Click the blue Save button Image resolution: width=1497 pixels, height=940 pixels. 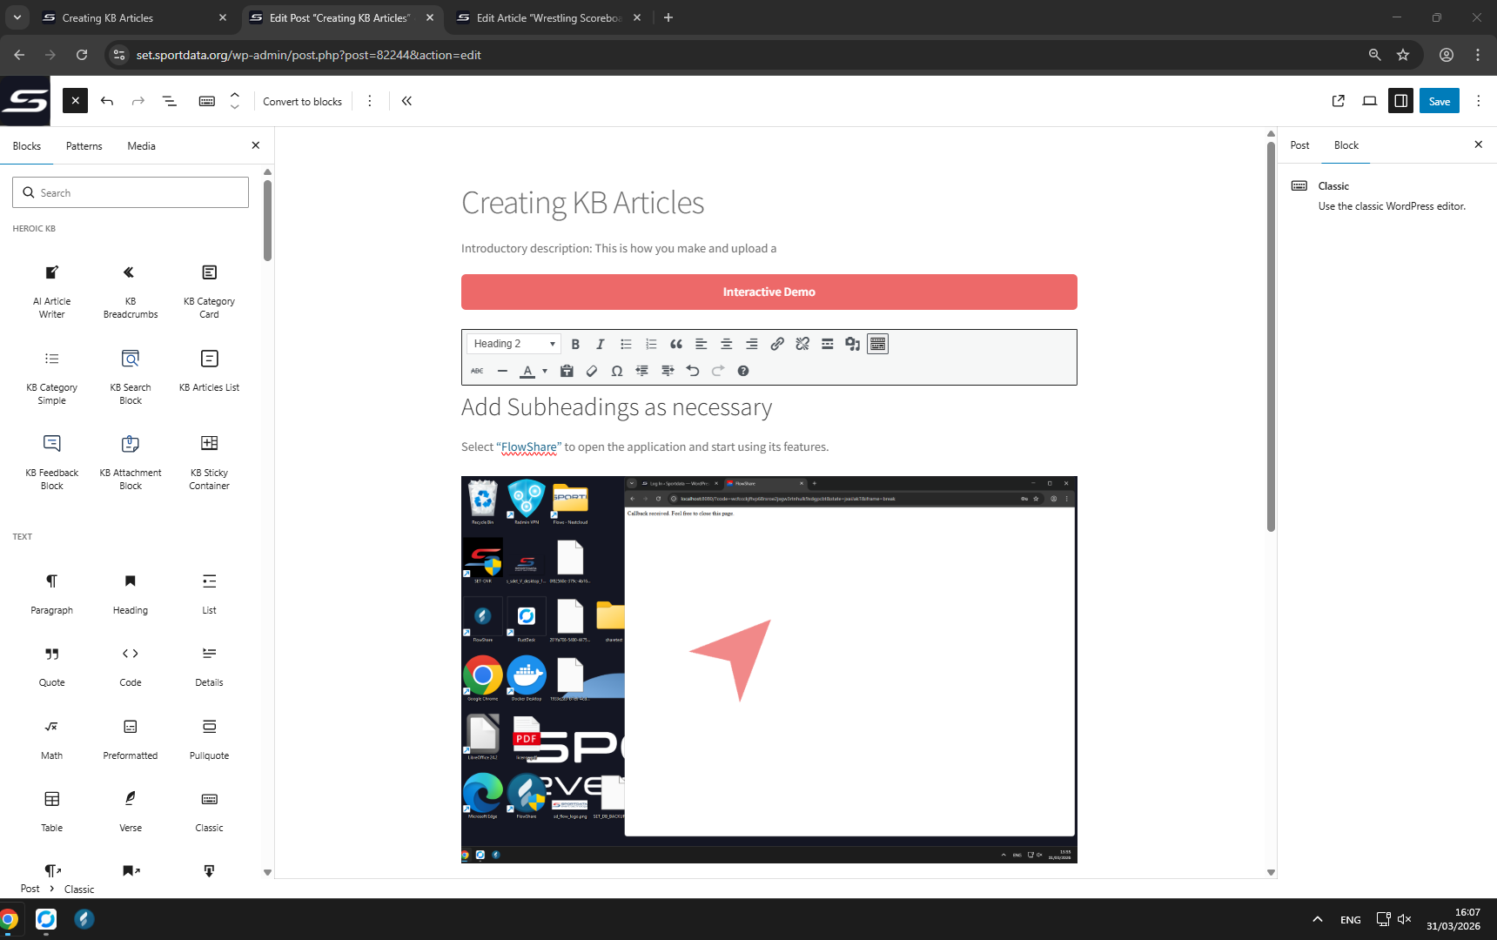tap(1439, 101)
